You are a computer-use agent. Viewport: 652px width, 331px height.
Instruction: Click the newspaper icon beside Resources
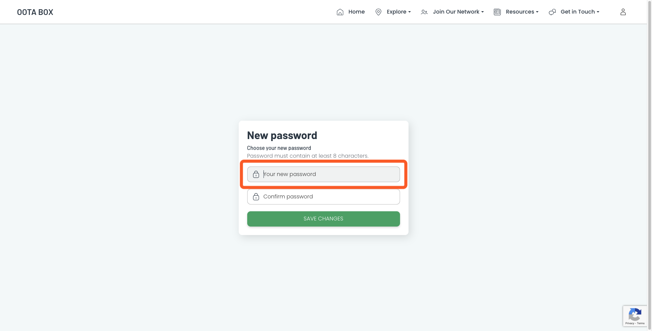coord(497,12)
